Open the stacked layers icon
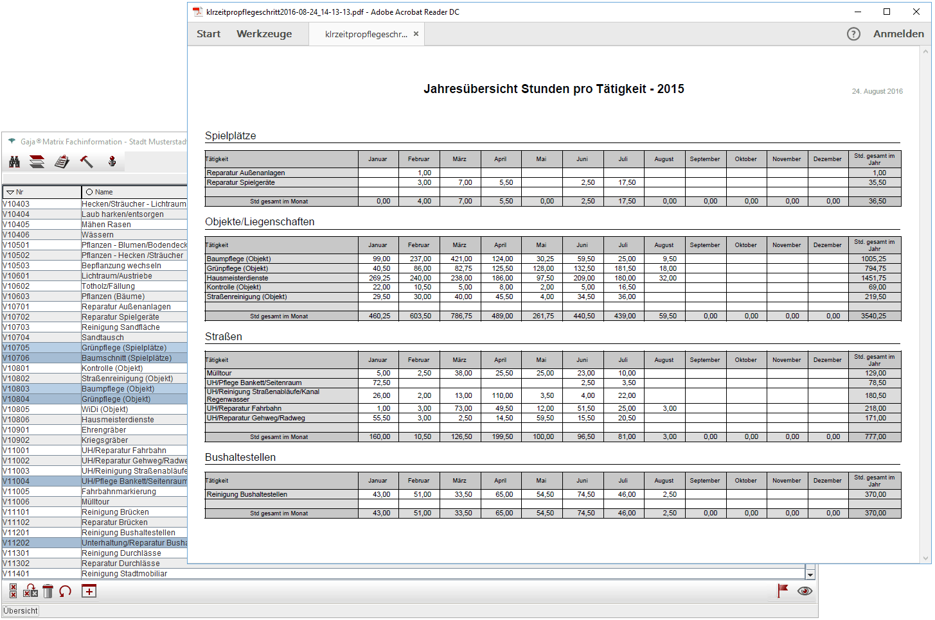This screenshot has height=620, width=935. click(37, 162)
